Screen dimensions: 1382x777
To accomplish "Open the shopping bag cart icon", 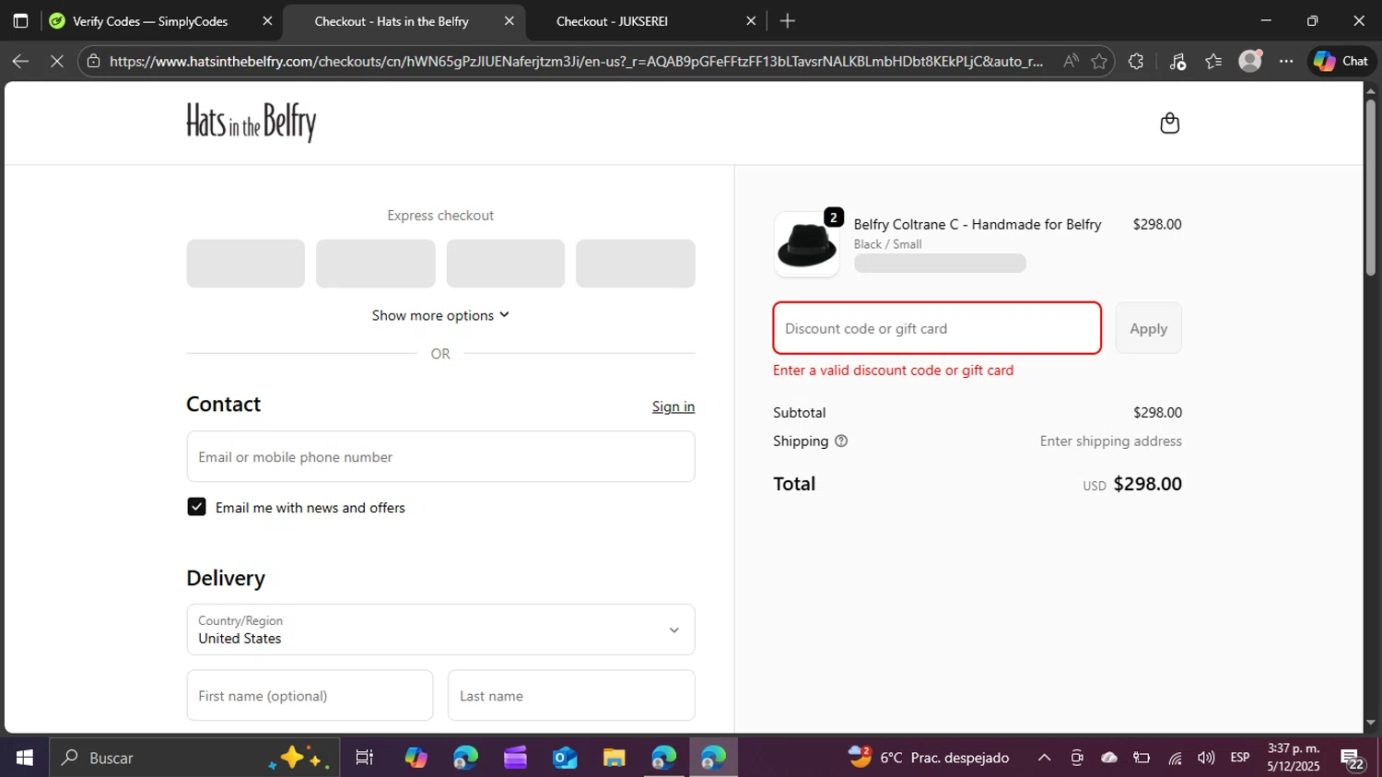I will pos(1169,123).
